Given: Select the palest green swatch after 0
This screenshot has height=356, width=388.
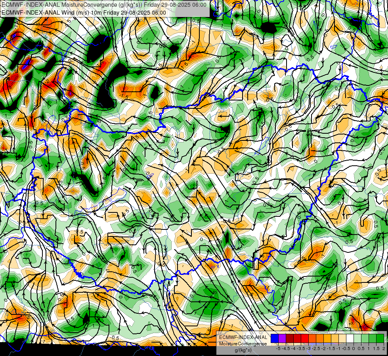Looking at the screenshot, I should [357, 338].
